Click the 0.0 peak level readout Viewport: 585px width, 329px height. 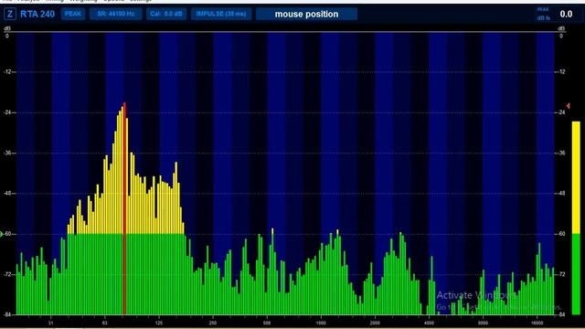[566, 15]
